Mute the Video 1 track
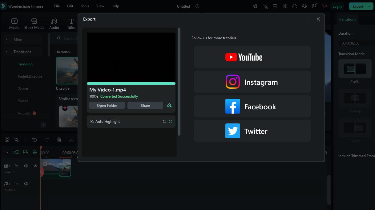 26,166
